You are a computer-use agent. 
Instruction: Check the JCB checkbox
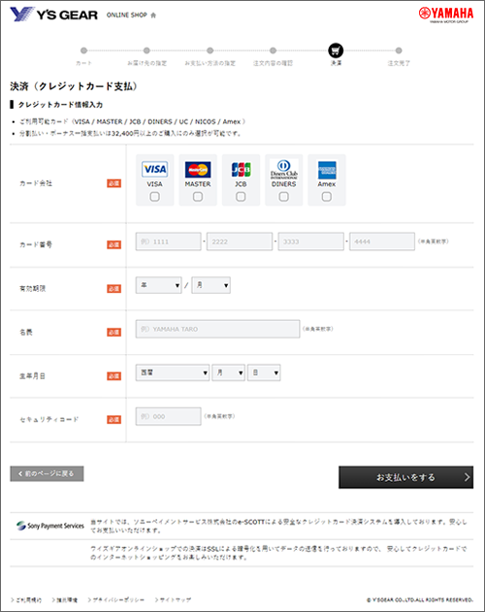(241, 197)
